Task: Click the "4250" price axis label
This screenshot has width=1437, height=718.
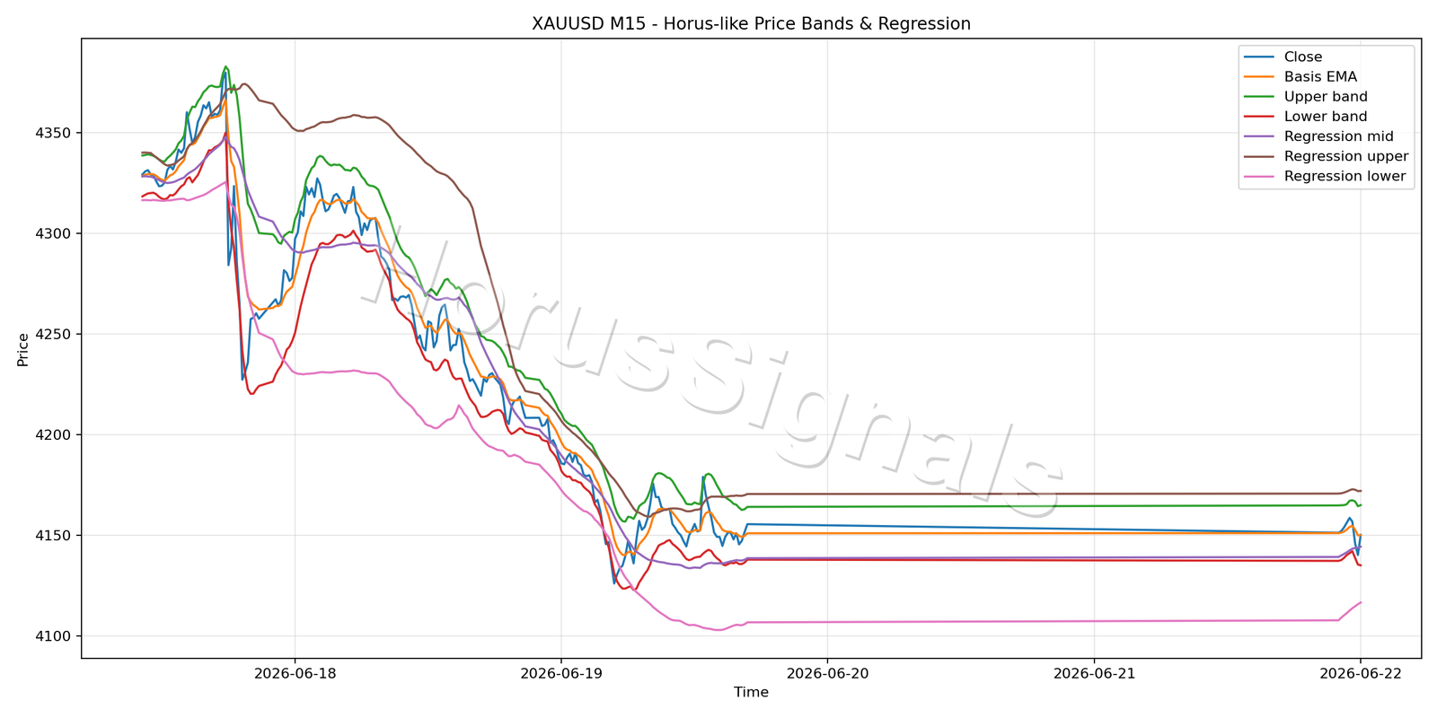Action: tap(53, 334)
